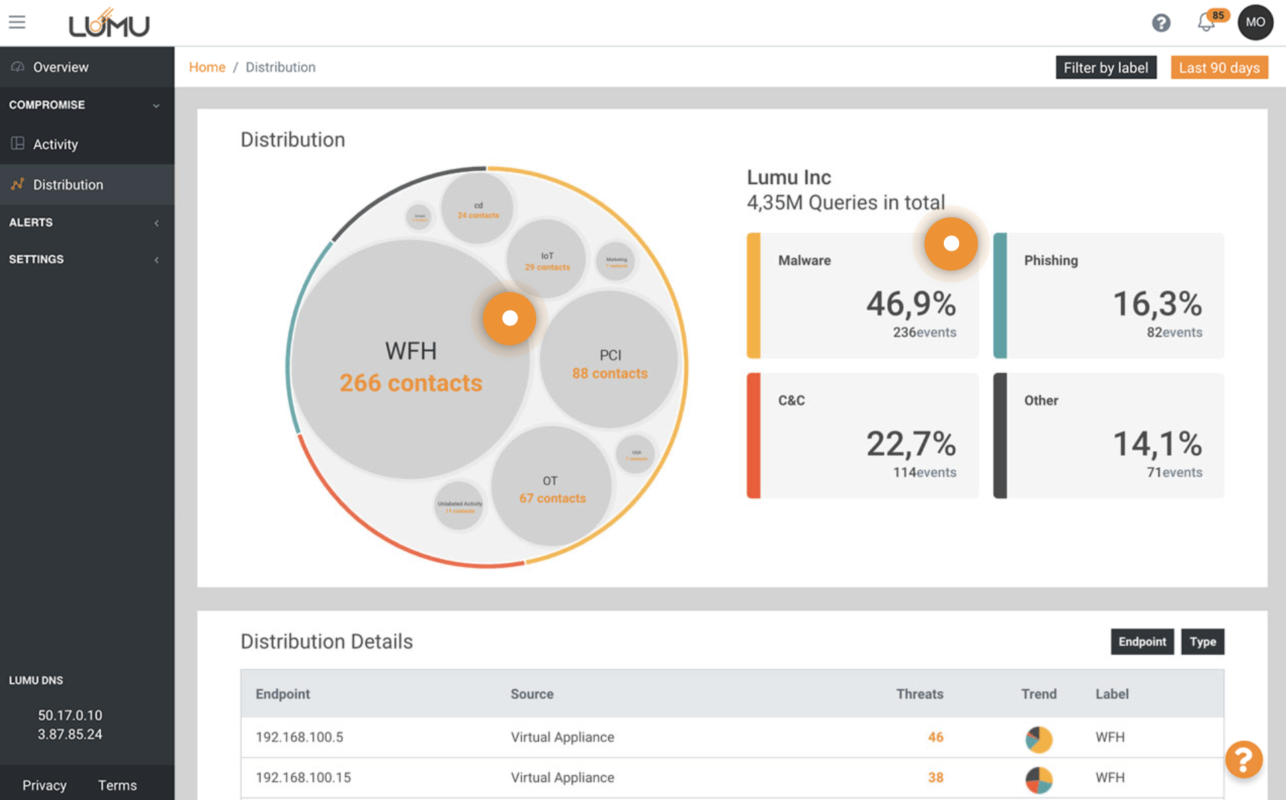Go to Overview in sidebar
Screen dimensions: 1286x800
click(x=60, y=67)
